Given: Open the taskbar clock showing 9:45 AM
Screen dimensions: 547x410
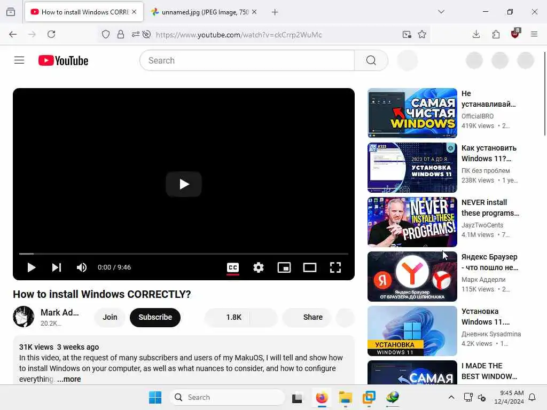Looking at the screenshot, I should (x=509, y=397).
